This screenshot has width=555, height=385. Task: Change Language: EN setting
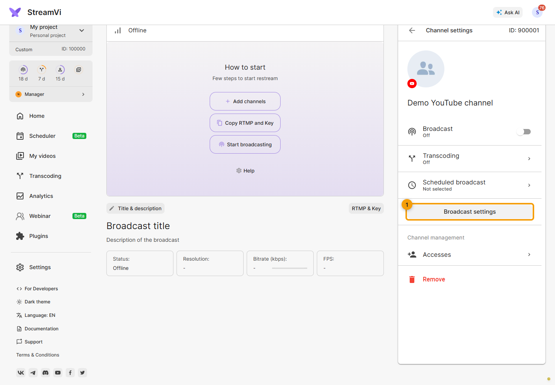[36, 315]
